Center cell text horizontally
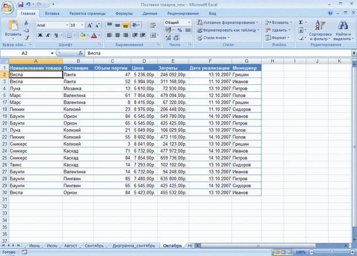This screenshot has width=357, height=256. pyautogui.click(x=117, y=35)
